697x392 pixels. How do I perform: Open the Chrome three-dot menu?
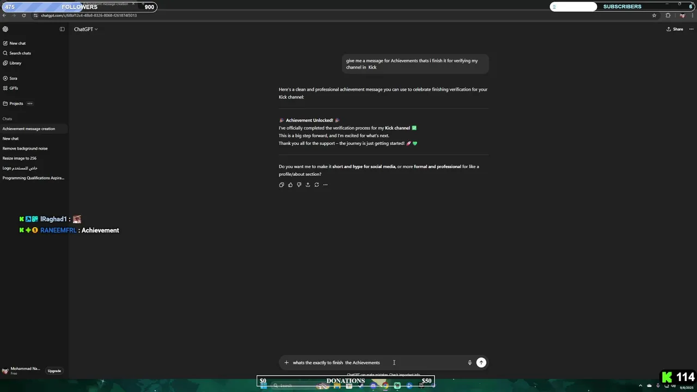point(692,15)
